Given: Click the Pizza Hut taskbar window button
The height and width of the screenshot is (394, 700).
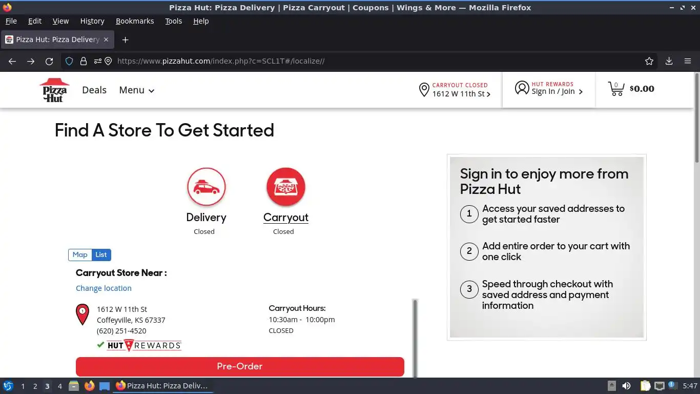Looking at the screenshot, I should [x=163, y=386].
